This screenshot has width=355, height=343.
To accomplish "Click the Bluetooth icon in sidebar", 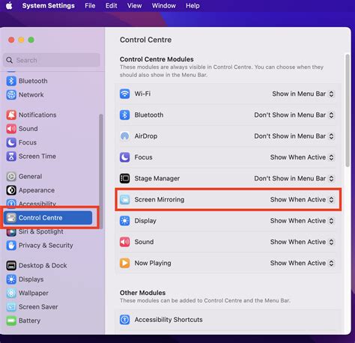I will 11,81.
